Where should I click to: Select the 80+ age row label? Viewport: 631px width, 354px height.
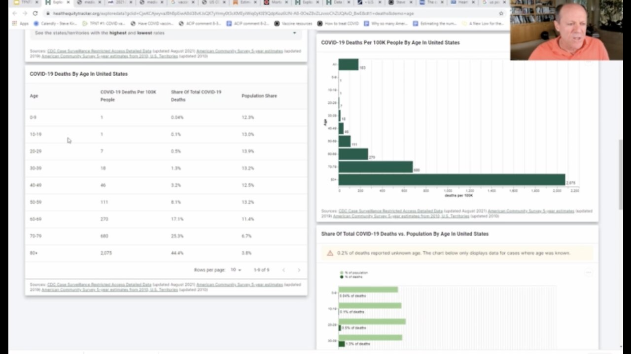(33, 253)
